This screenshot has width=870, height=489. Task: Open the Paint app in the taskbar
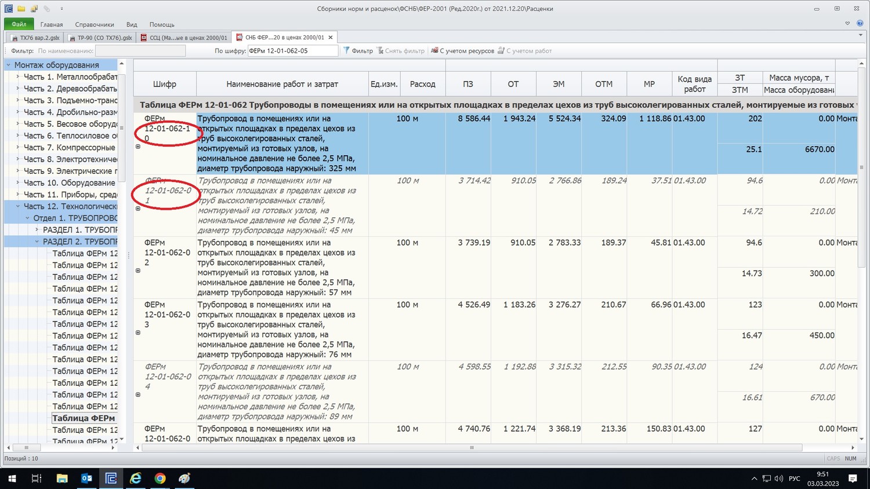[184, 478]
